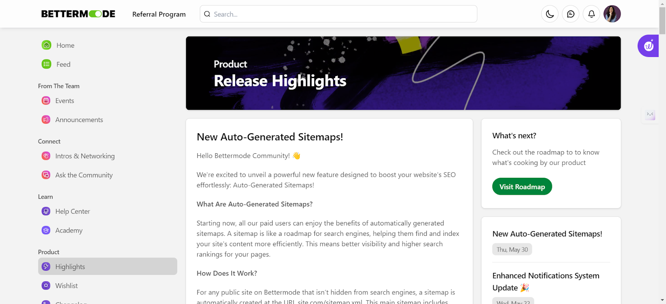The width and height of the screenshot is (666, 304).
Task: Open Enhanced Notifications System Update post
Action: [546, 282]
